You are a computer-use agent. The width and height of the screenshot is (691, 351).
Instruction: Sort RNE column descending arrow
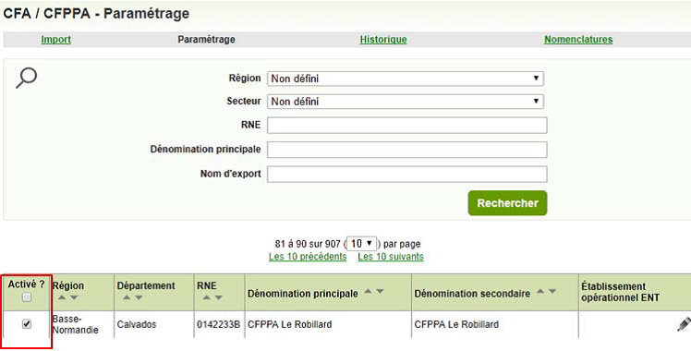click(218, 297)
